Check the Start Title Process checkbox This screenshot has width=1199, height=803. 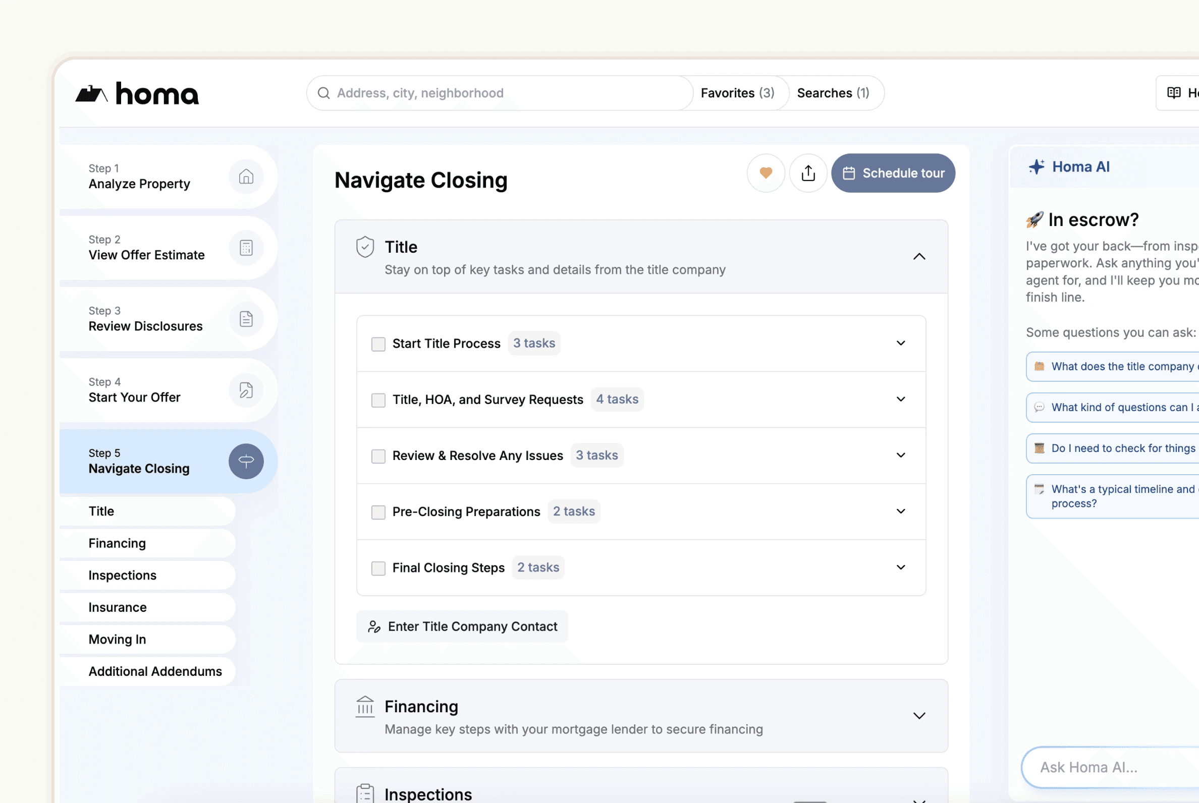point(378,344)
